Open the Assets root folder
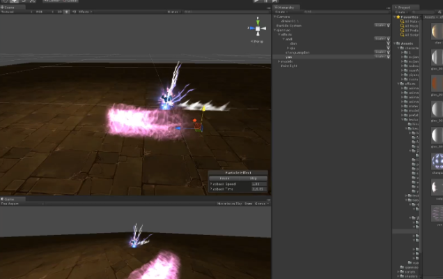The height and width of the screenshot is (279, 443). (x=407, y=42)
